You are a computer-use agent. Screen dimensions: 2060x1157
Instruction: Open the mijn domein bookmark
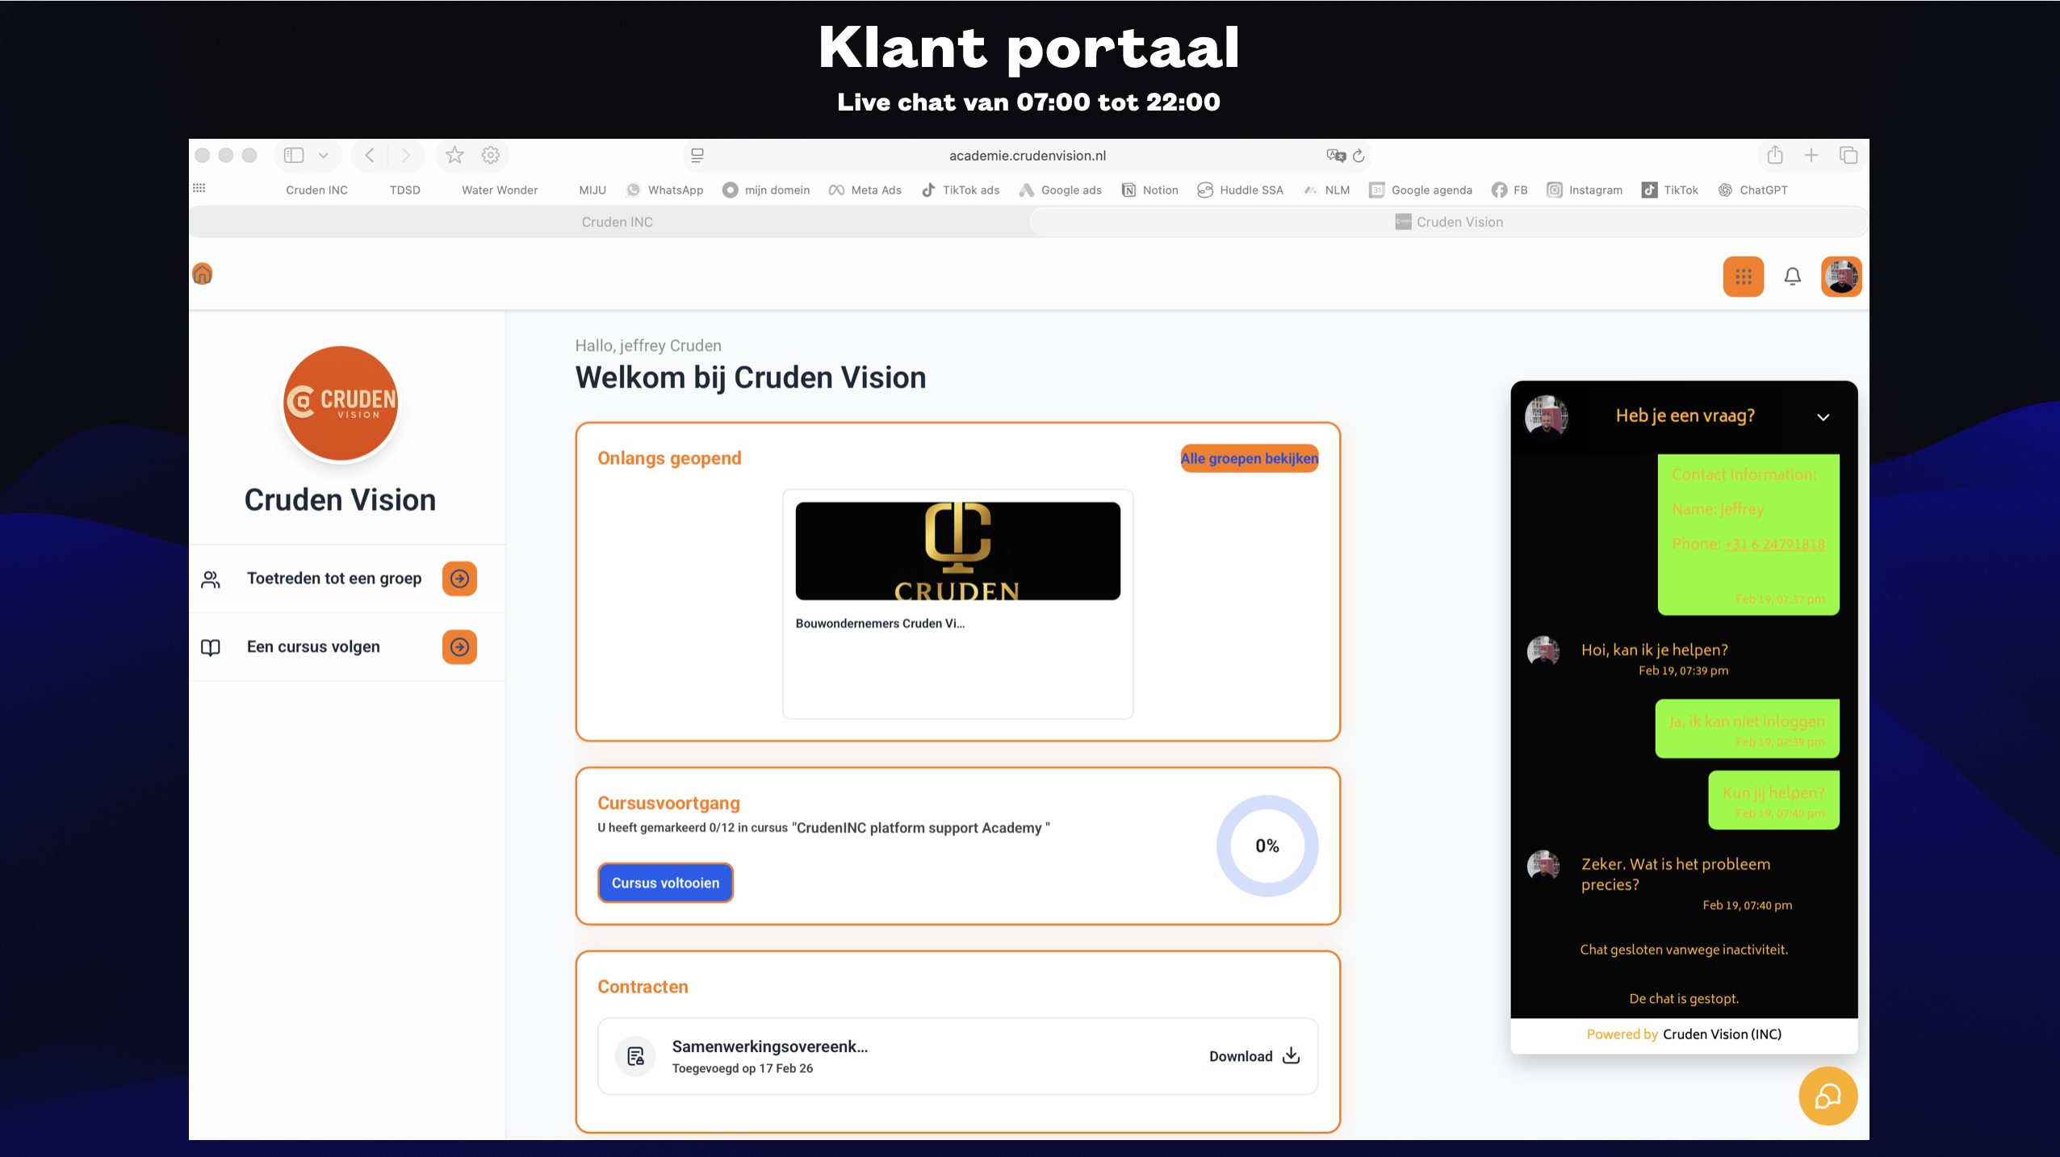766,190
